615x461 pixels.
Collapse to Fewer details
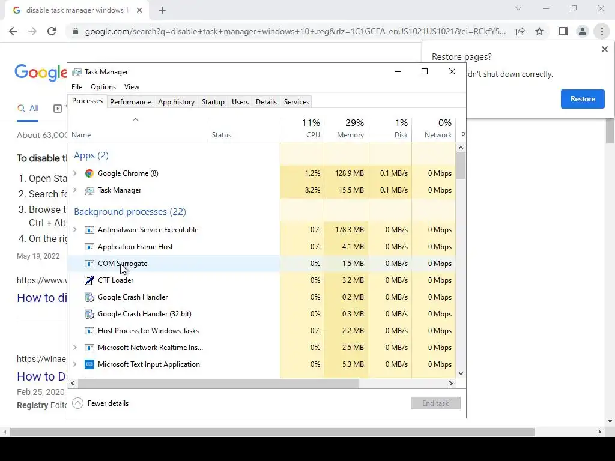(x=100, y=403)
